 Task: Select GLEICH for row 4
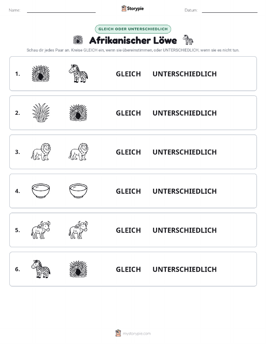coord(128,191)
